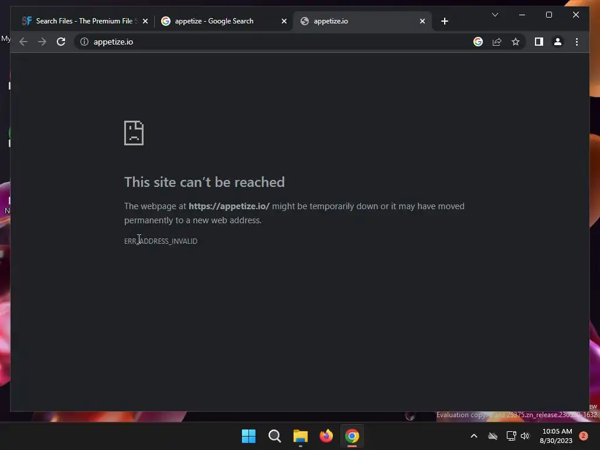Open network settings tray icon

tap(511, 436)
